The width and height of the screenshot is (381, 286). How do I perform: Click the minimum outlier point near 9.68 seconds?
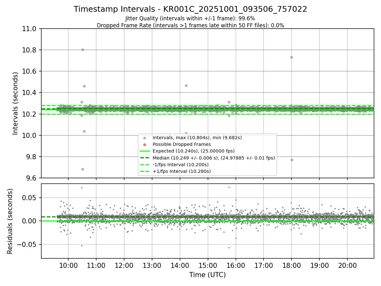83,169
